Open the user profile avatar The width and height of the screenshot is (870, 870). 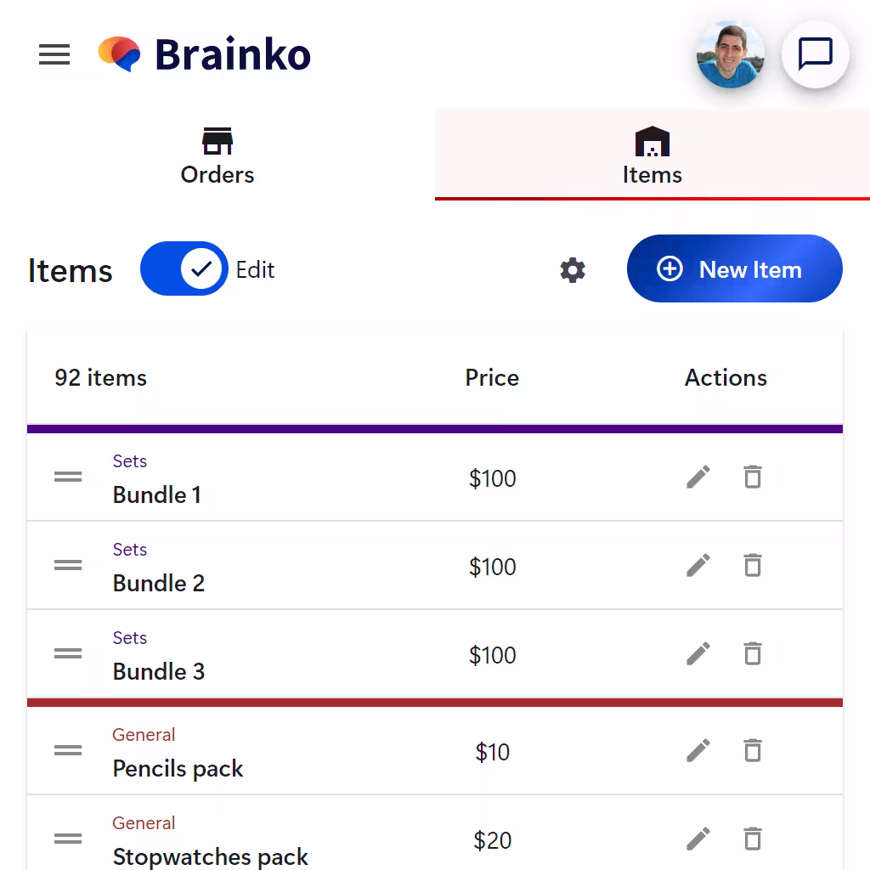pyautogui.click(x=730, y=54)
